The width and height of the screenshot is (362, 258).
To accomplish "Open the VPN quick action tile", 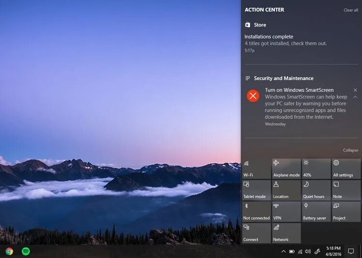I will (287, 212).
